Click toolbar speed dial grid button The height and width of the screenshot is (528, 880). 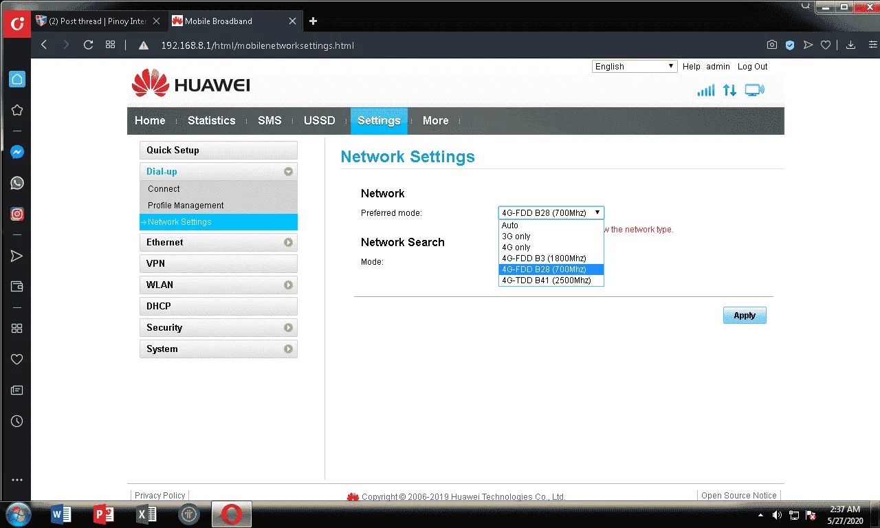pyautogui.click(x=110, y=45)
